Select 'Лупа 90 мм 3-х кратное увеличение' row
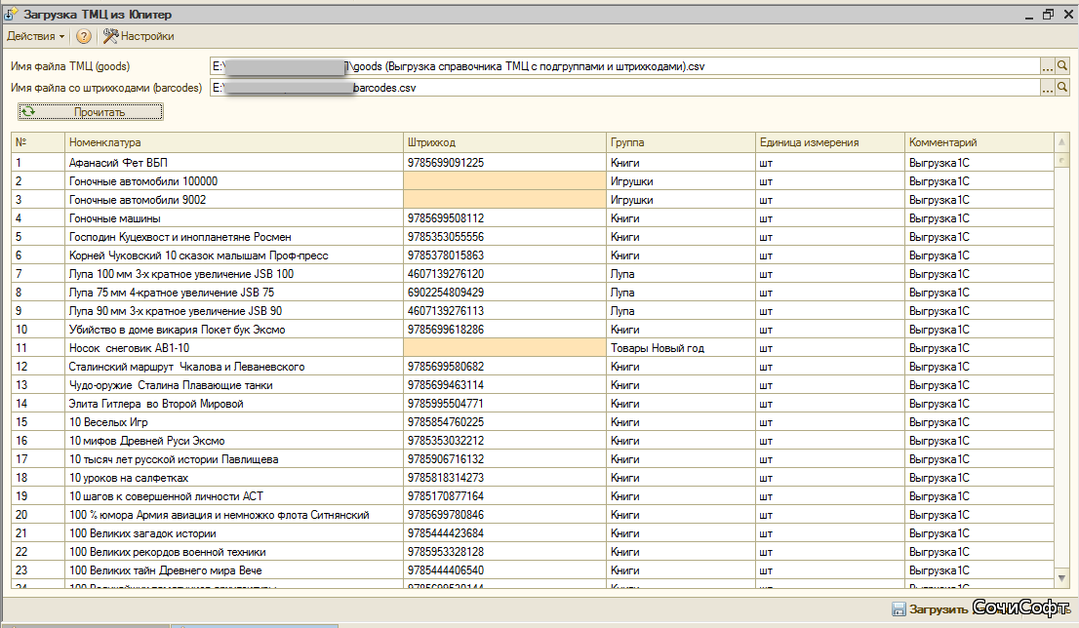This screenshot has height=628, width=1079. tap(533, 312)
